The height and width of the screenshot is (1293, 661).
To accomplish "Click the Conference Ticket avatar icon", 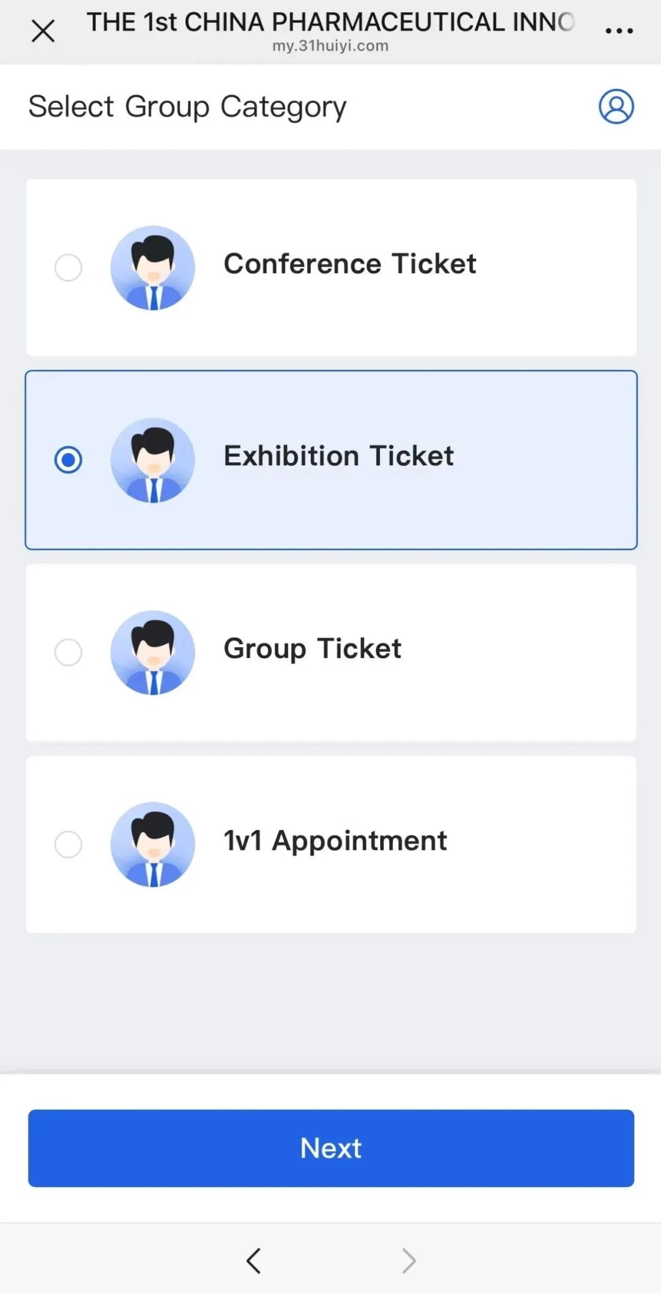I will tap(153, 268).
